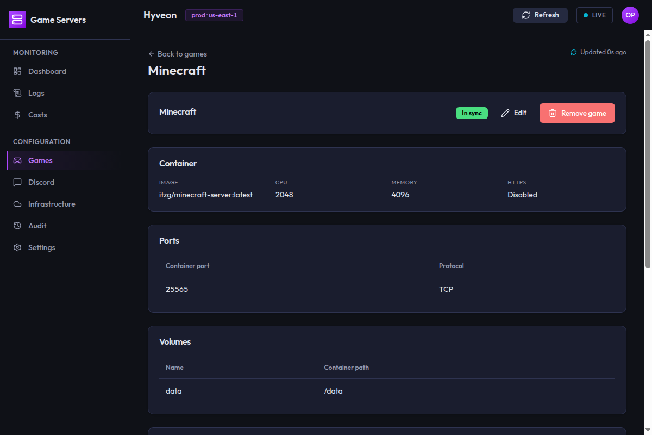Click the Name column header in Volumes
Viewport: 652px width, 435px height.
[174, 368]
